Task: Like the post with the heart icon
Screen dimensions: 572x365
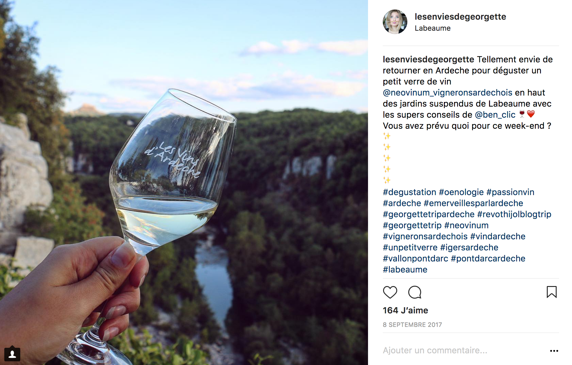Action: click(x=390, y=292)
